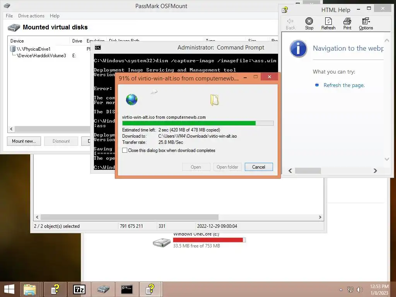The image size is (396, 297).
Task: Click the volume speaker tray icon
Action: pos(359,289)
